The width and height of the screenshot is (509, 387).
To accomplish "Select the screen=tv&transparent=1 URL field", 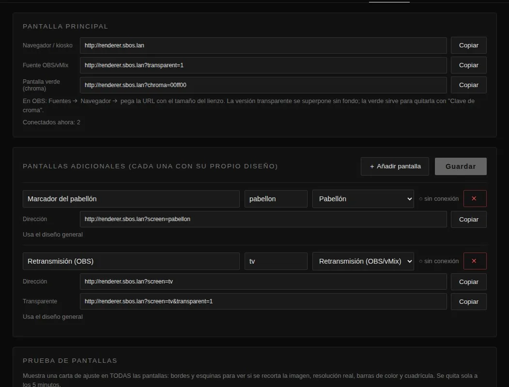I will (263, 301).
